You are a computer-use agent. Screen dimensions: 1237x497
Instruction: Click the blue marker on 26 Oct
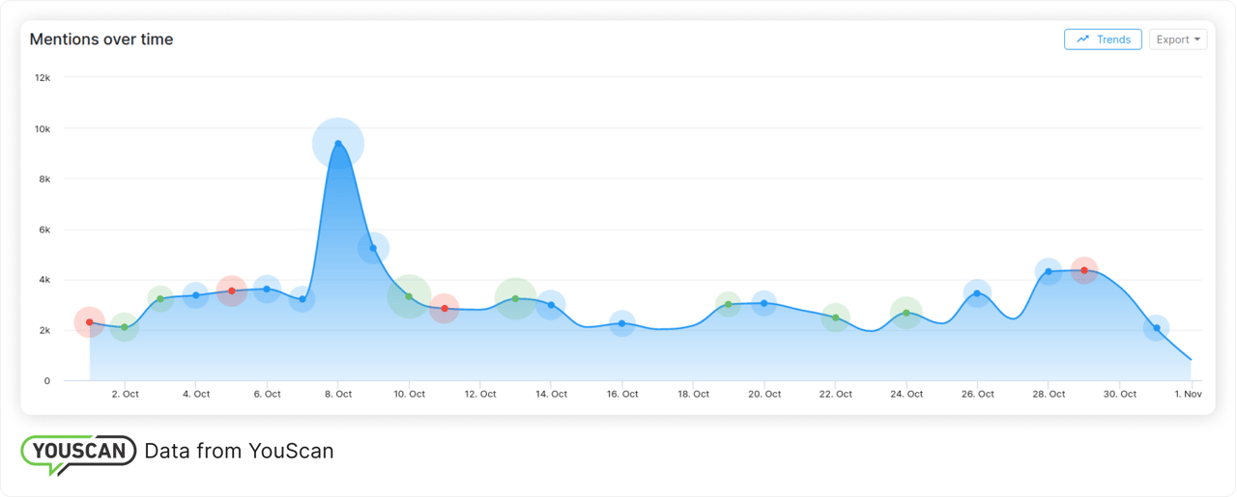tap(977, 293)
